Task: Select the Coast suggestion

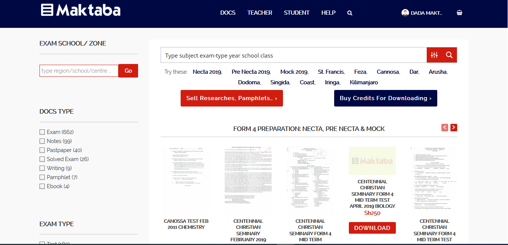Action: tap(308, 82)
